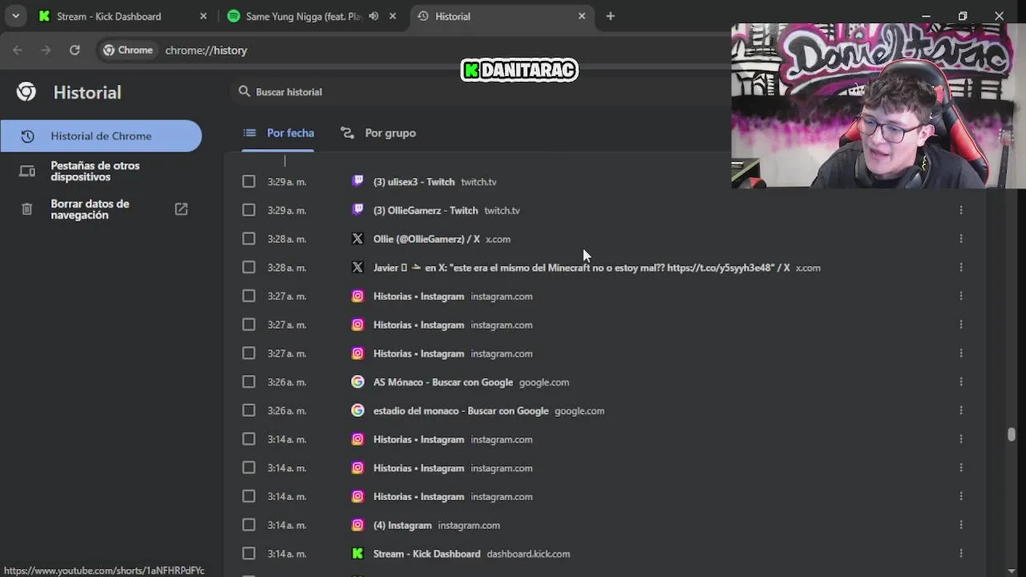Check the (4) Instagram entry checkbox
Viewport: 1026px width, 577px height.
click(248, 525)
